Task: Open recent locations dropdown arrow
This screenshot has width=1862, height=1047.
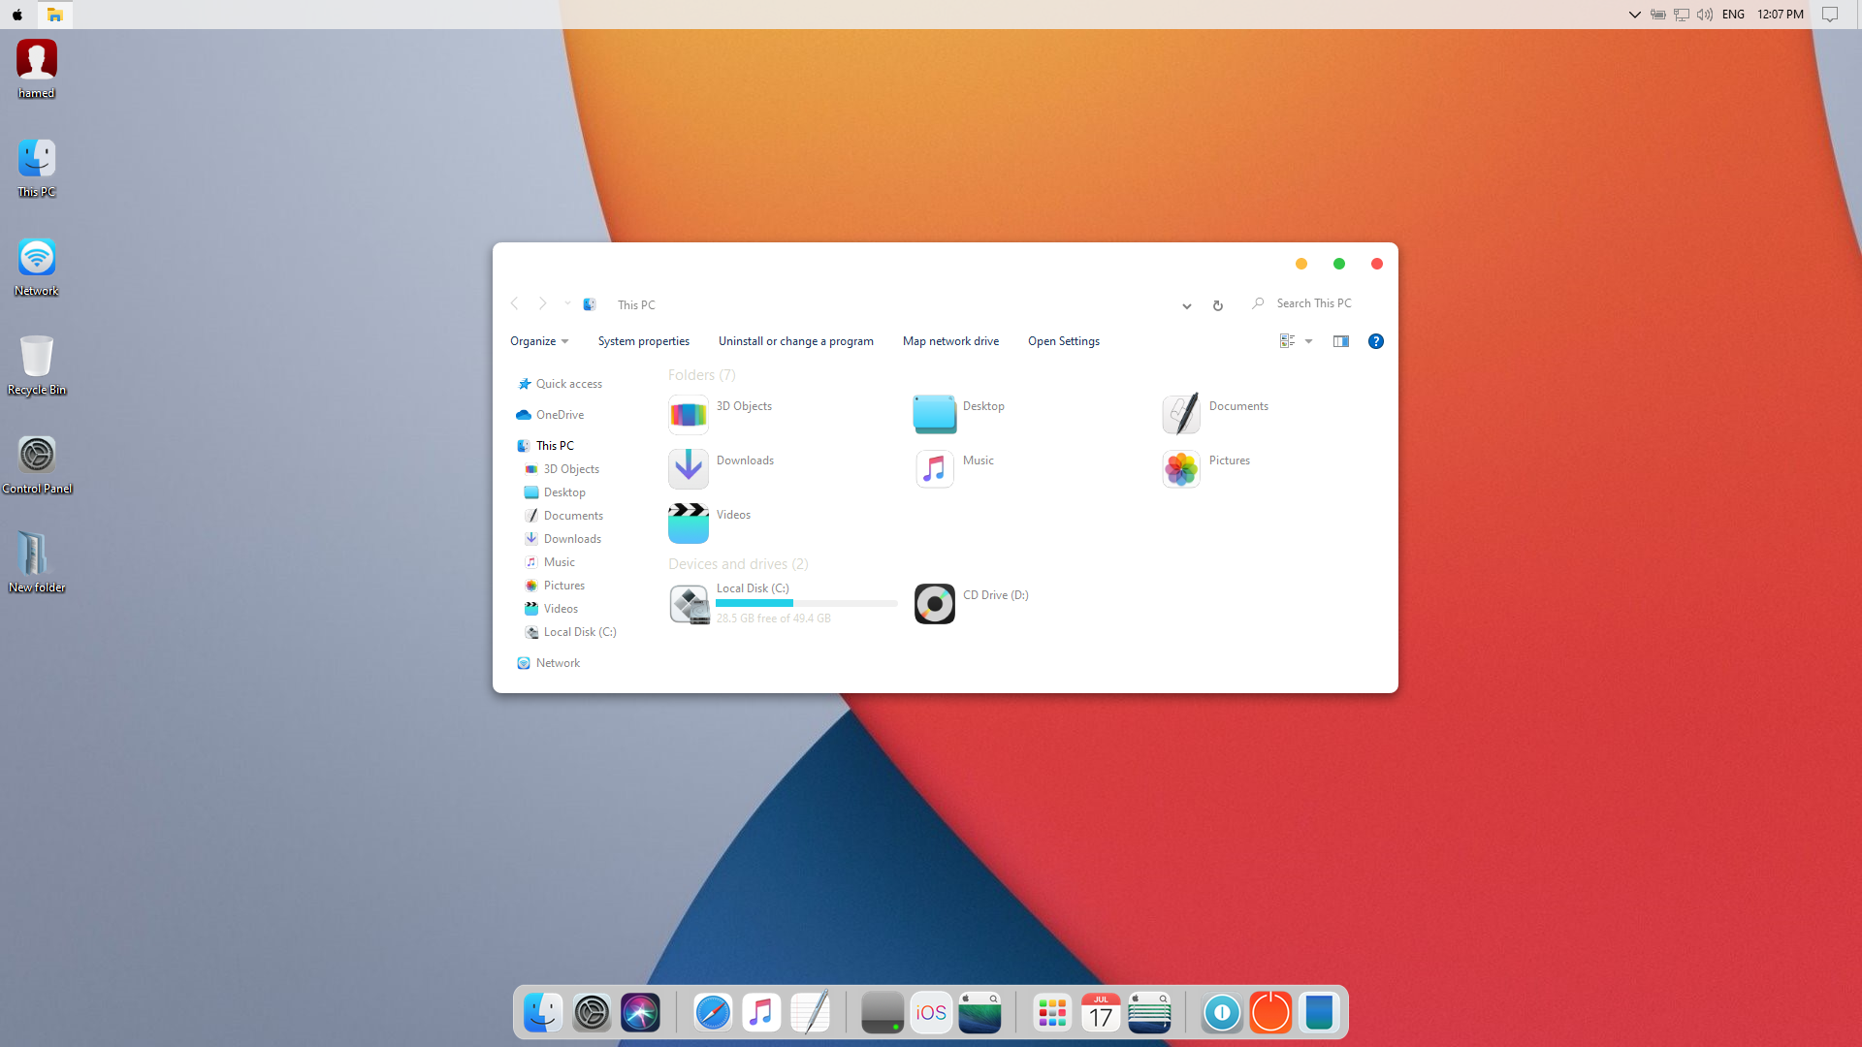Action: pos(568,304)
